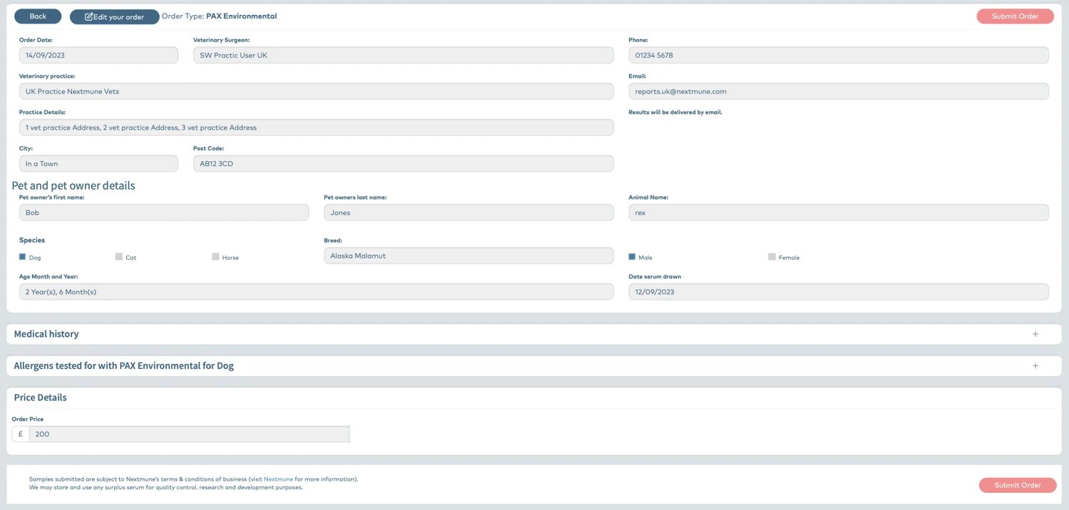Image resolution: width=1069 pixels, height=510 pixels.
Task: Submit the order using the top button
Action: (1015, 16)
